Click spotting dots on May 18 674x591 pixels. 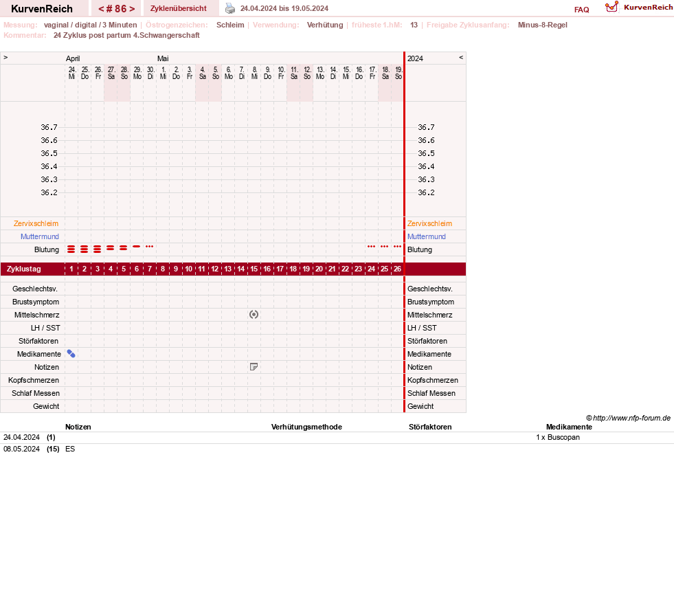point(384,247)
